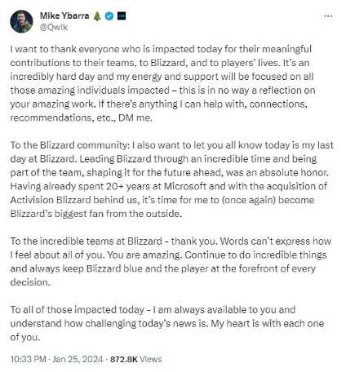Click the word "Microsoft" in the post
346x372 pixels.
tap(185, 186)
